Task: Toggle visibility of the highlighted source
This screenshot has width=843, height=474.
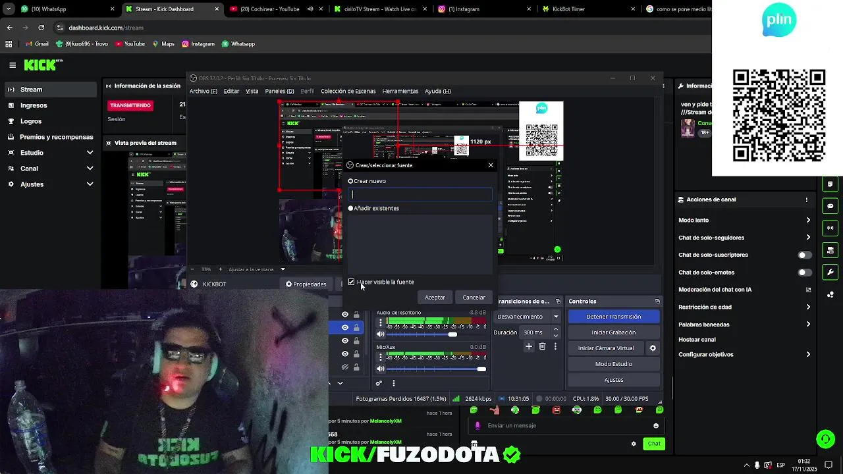Action: (344, 327)
